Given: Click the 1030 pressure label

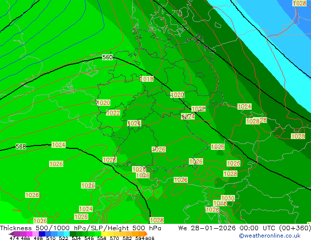Looking at the screenshot, I should 228,198.
